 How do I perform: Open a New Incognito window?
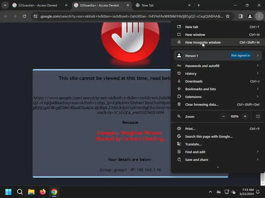pos(218,42)
